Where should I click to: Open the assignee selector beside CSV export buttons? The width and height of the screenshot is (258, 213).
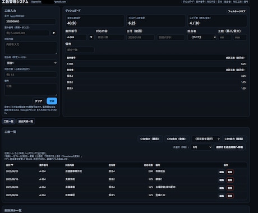pos(206,139)
